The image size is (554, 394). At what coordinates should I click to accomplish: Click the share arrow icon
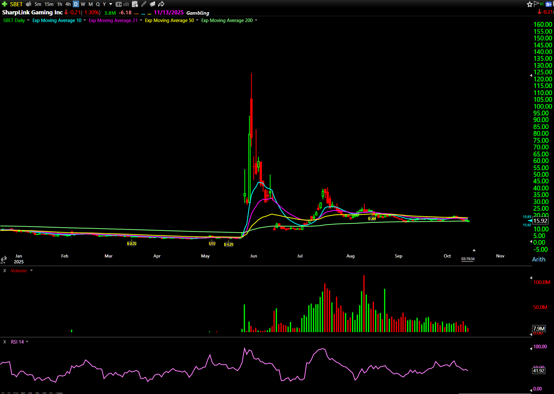click(161, 4)
